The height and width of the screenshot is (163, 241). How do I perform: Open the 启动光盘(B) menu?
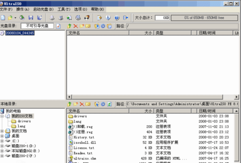tap(43, 9)
